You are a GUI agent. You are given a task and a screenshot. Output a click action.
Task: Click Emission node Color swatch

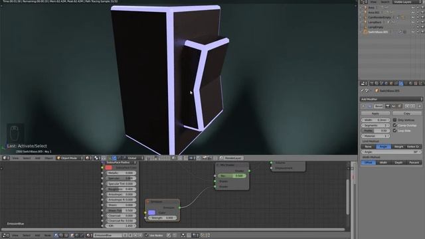pyautogui.click(x=152, y=212)
